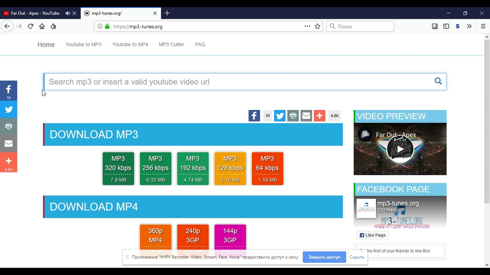Open the browser home page icon
Image resolution: width=490 pixels, height=275 pixels.
(x=42, y=26)
